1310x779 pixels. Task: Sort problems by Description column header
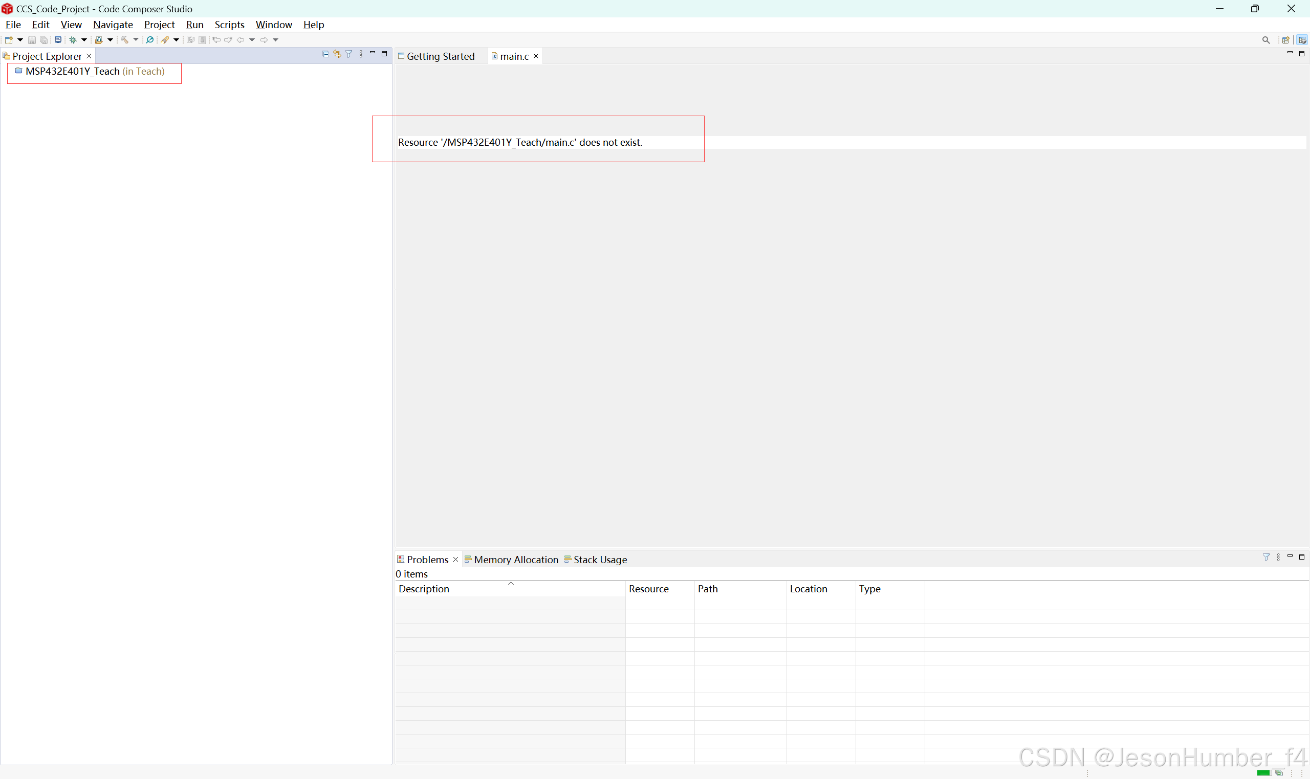click(x=423, y=589)
